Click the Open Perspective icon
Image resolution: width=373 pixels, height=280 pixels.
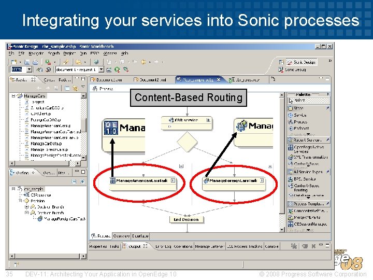pyautogui.click(x=281, y=62)
